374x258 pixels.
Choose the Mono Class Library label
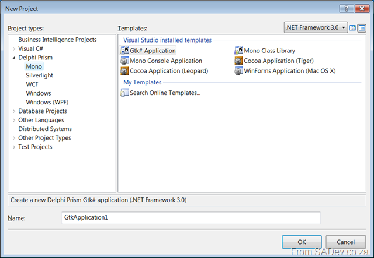coord(269,51)
